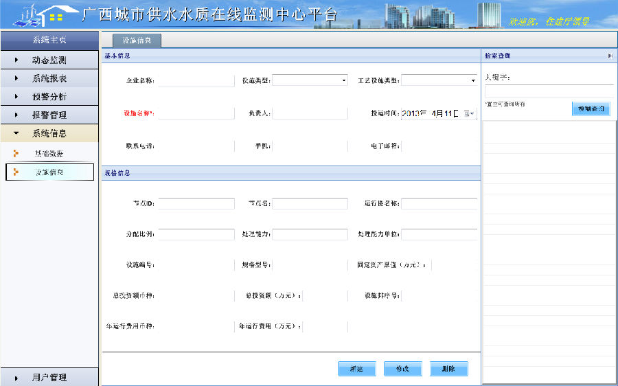Viewport: 618px width, 386px height.
Task: Expand the 预警分析 menu section
Action: coord(49,97)
